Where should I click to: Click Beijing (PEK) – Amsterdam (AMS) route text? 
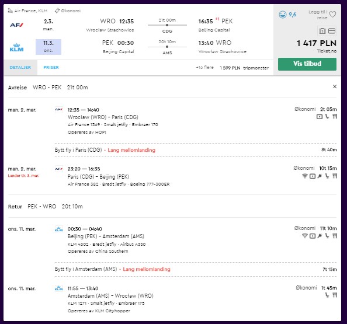[x=106, y=236]
